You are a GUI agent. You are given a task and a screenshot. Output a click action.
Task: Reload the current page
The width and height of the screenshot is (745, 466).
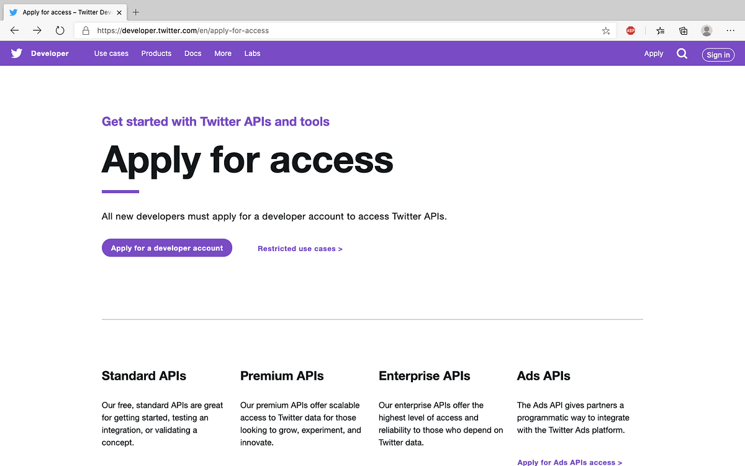coord(59,30)
